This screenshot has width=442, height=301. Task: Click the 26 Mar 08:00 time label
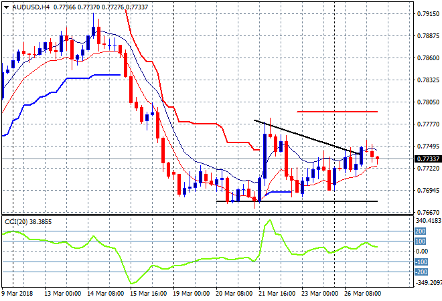click(362, 294)
